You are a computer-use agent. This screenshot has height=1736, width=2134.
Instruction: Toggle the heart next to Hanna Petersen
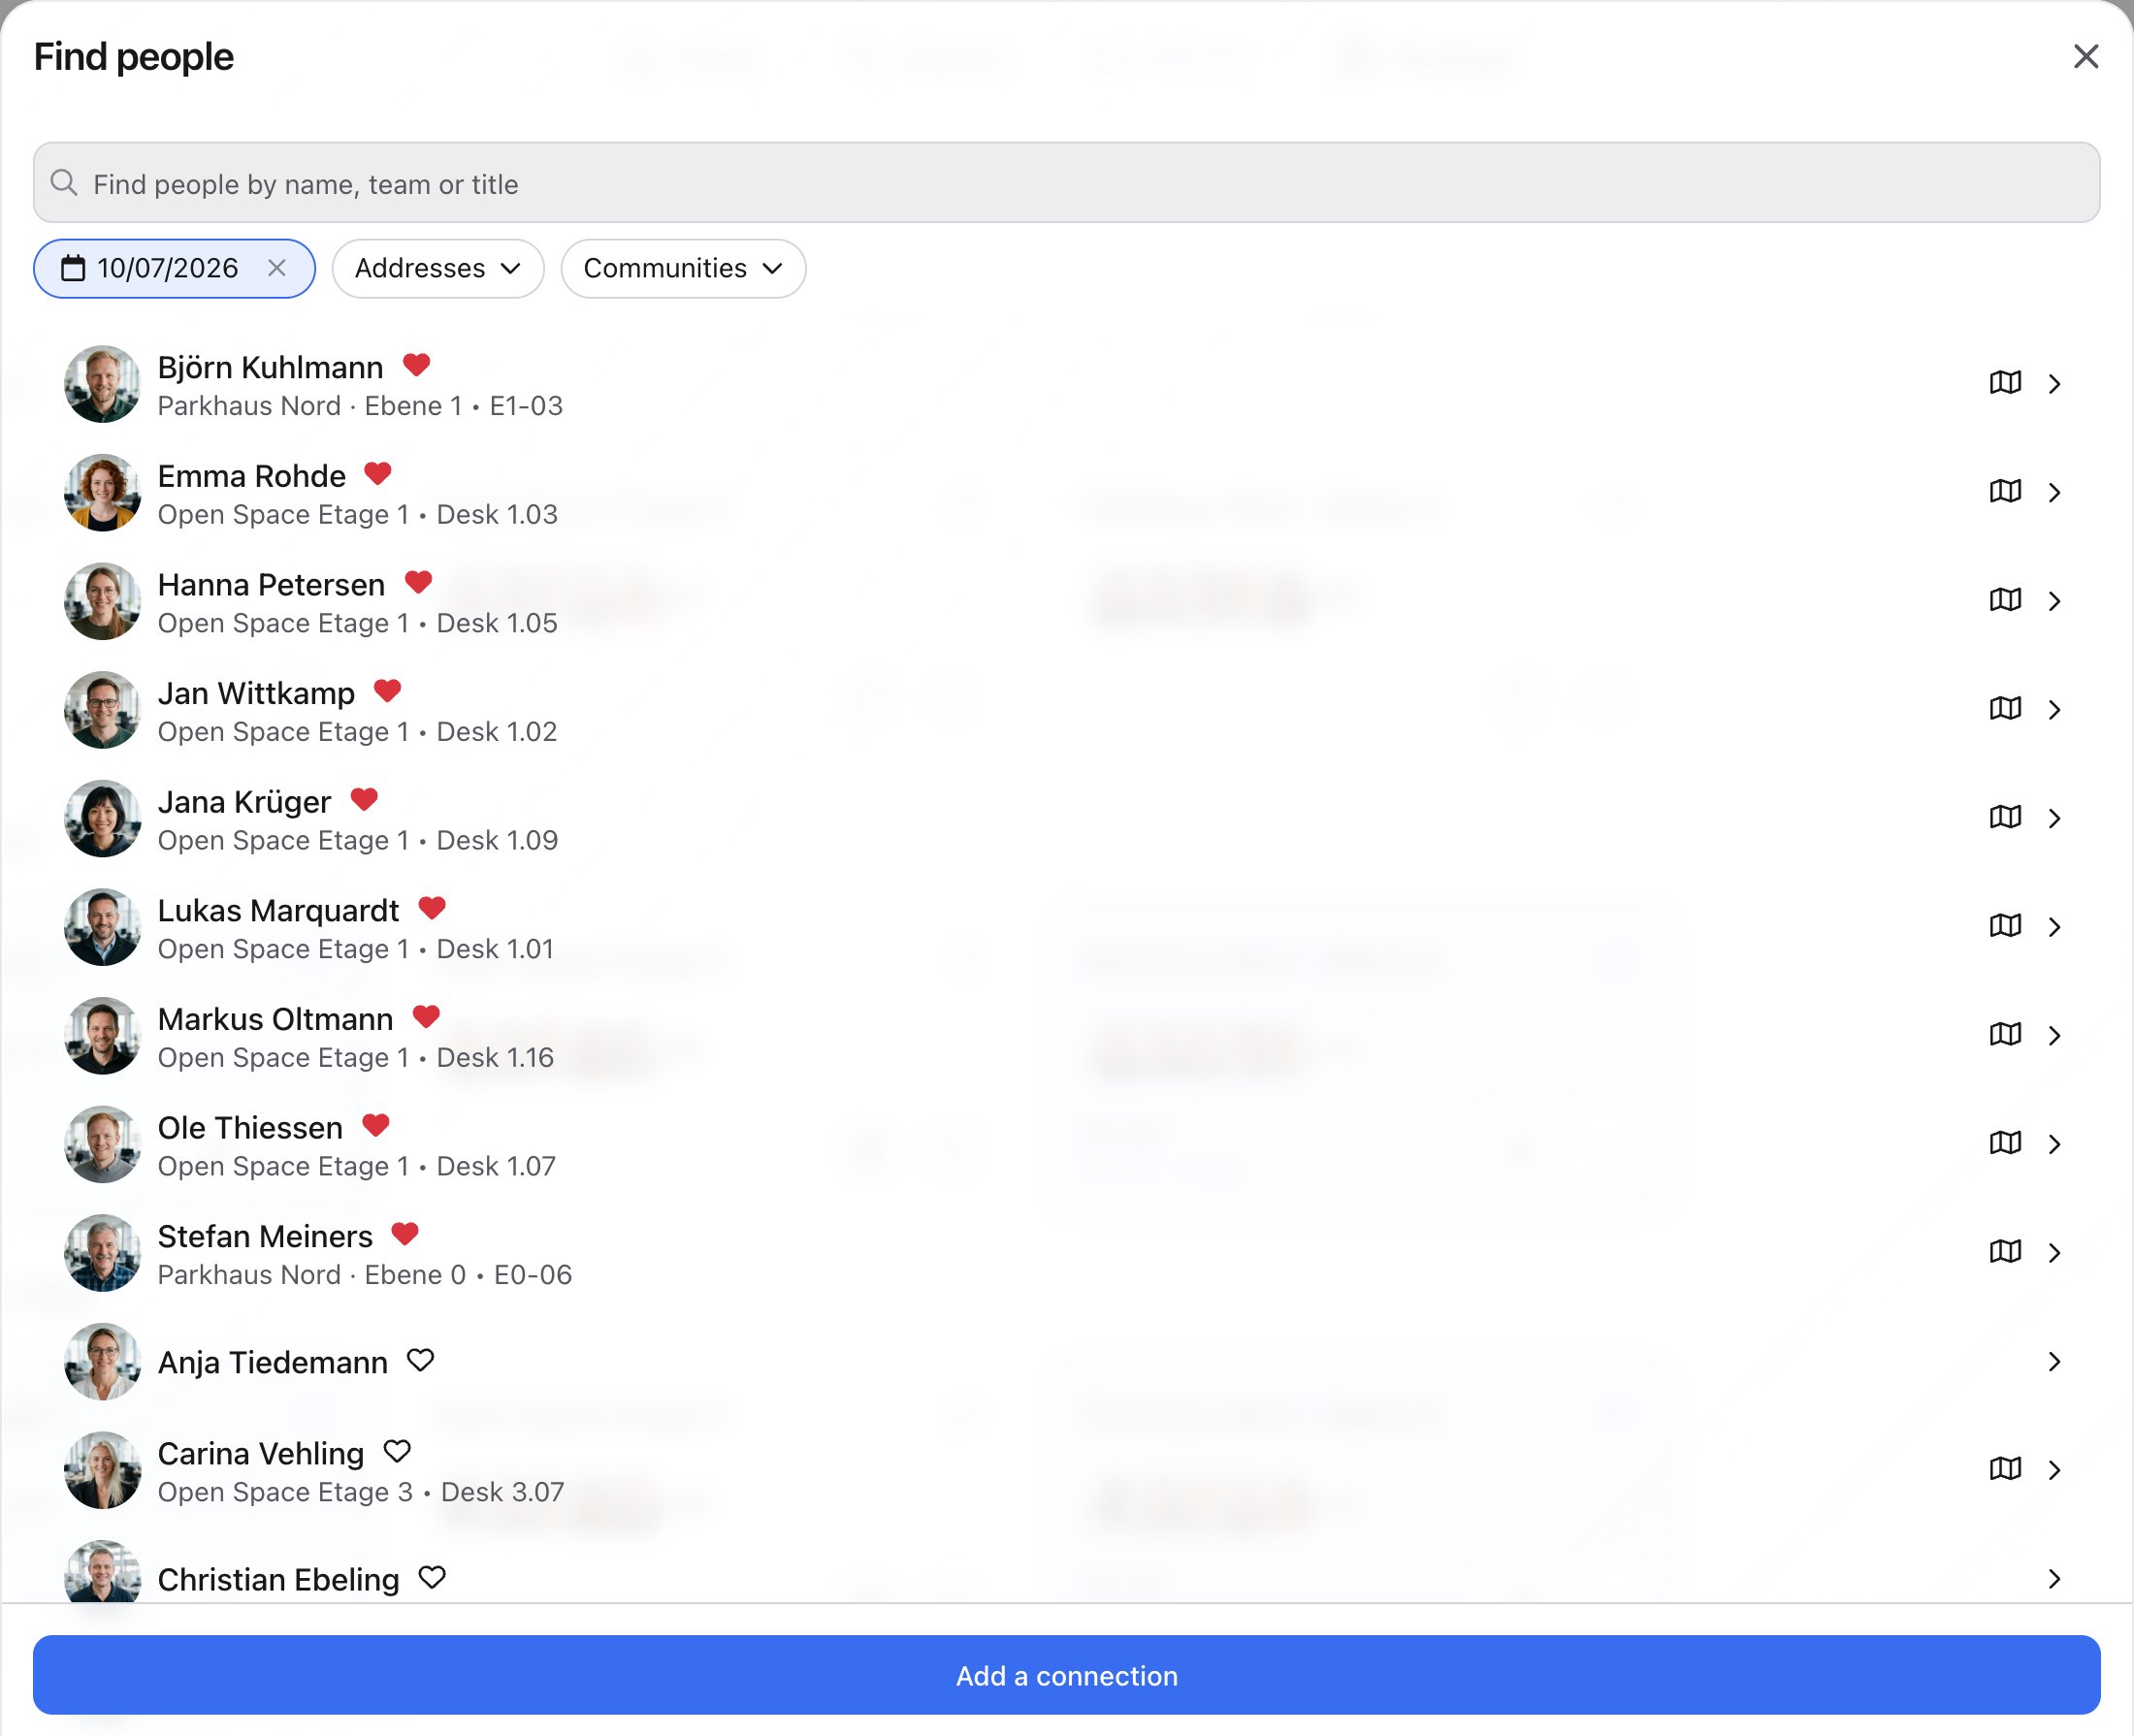pos(418,582)
